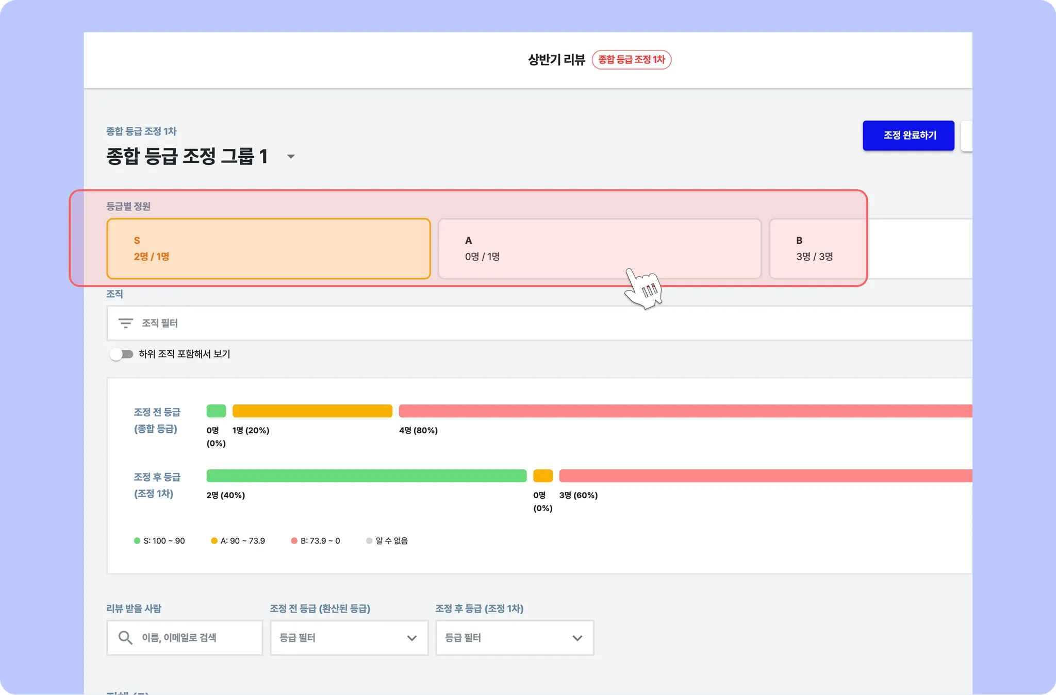
Task: Click the 조직 필터 filter icon
Action: (x=125, y=323)
